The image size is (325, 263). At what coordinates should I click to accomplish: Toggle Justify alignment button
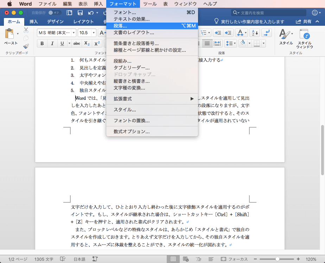click(207, 43)
